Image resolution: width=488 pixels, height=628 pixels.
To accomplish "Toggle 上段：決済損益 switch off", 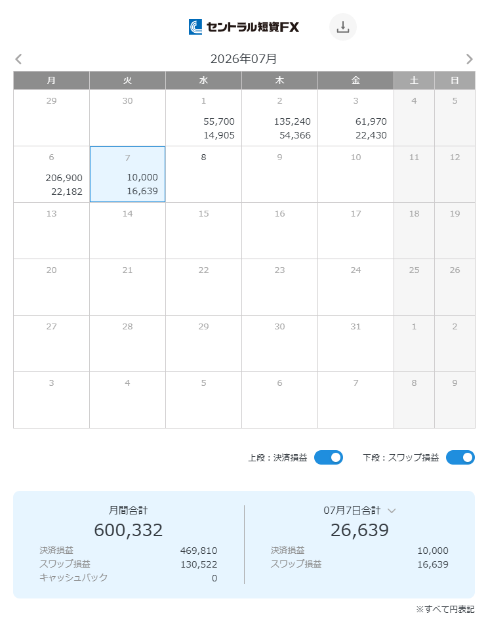I will 328,457.
